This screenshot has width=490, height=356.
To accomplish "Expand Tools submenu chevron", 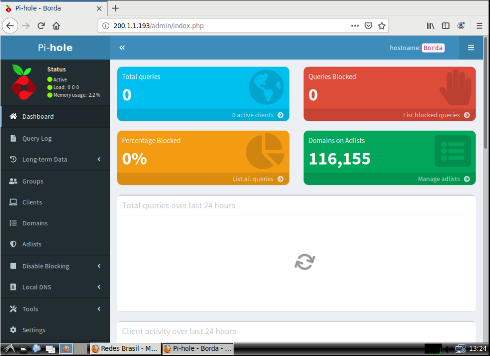I will click(99, 309).
